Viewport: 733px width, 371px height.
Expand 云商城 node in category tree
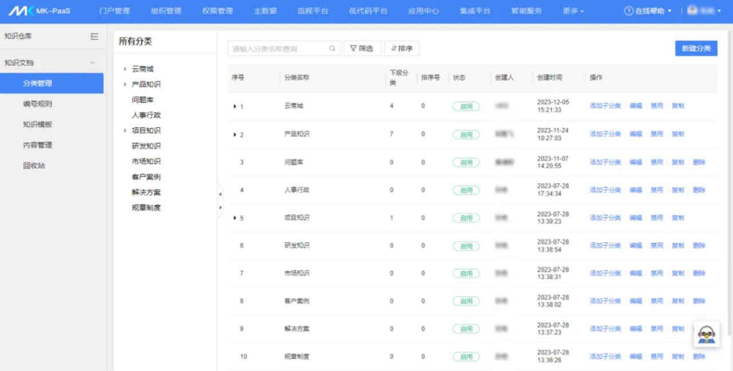pos(125,69)
